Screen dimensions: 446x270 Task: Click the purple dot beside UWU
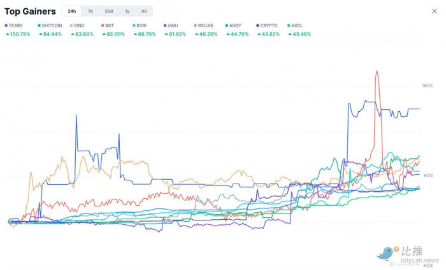(165, 25)
